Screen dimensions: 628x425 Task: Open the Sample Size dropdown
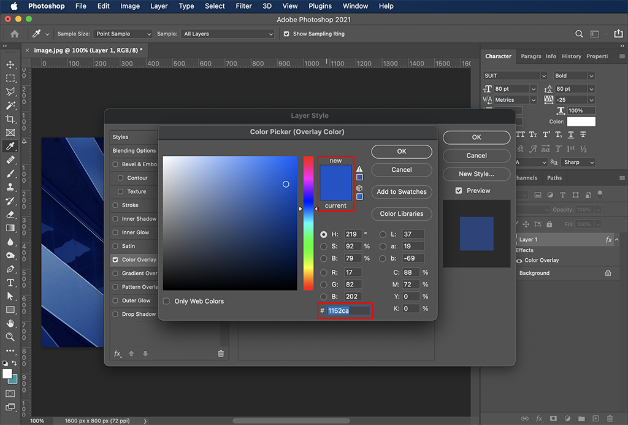[x=123, y=34]
